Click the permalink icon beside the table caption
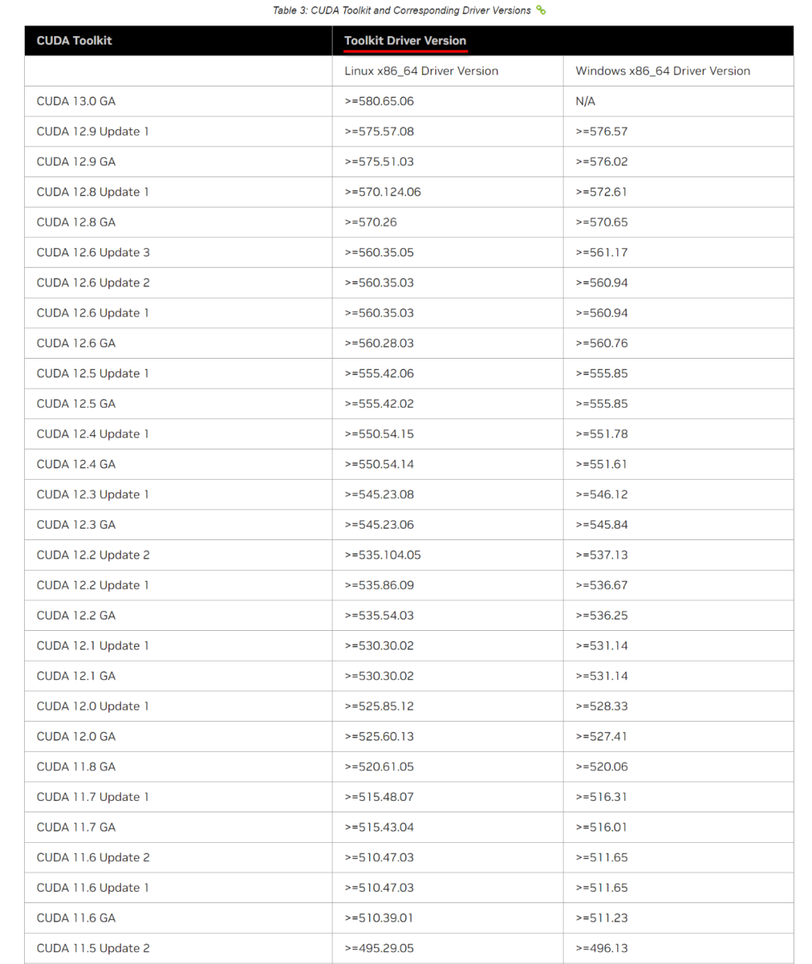This screenshot has width=812, height=964. click(541, 11)
